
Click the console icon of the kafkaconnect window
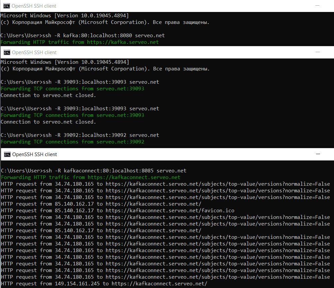click(x=6, y=154)
